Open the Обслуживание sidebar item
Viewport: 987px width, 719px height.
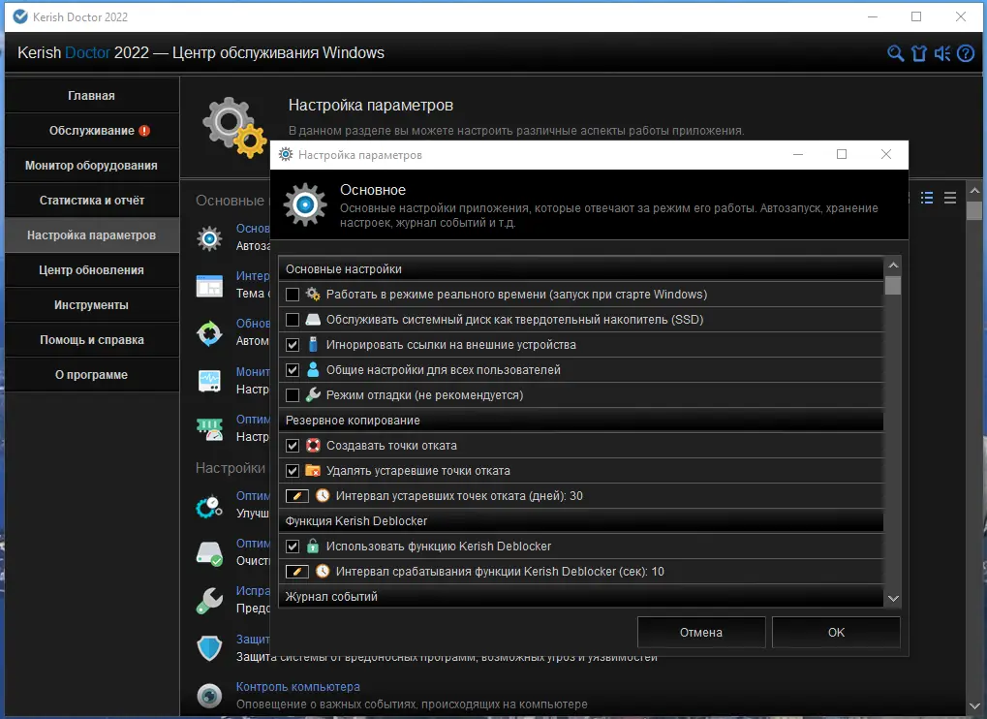92,130
